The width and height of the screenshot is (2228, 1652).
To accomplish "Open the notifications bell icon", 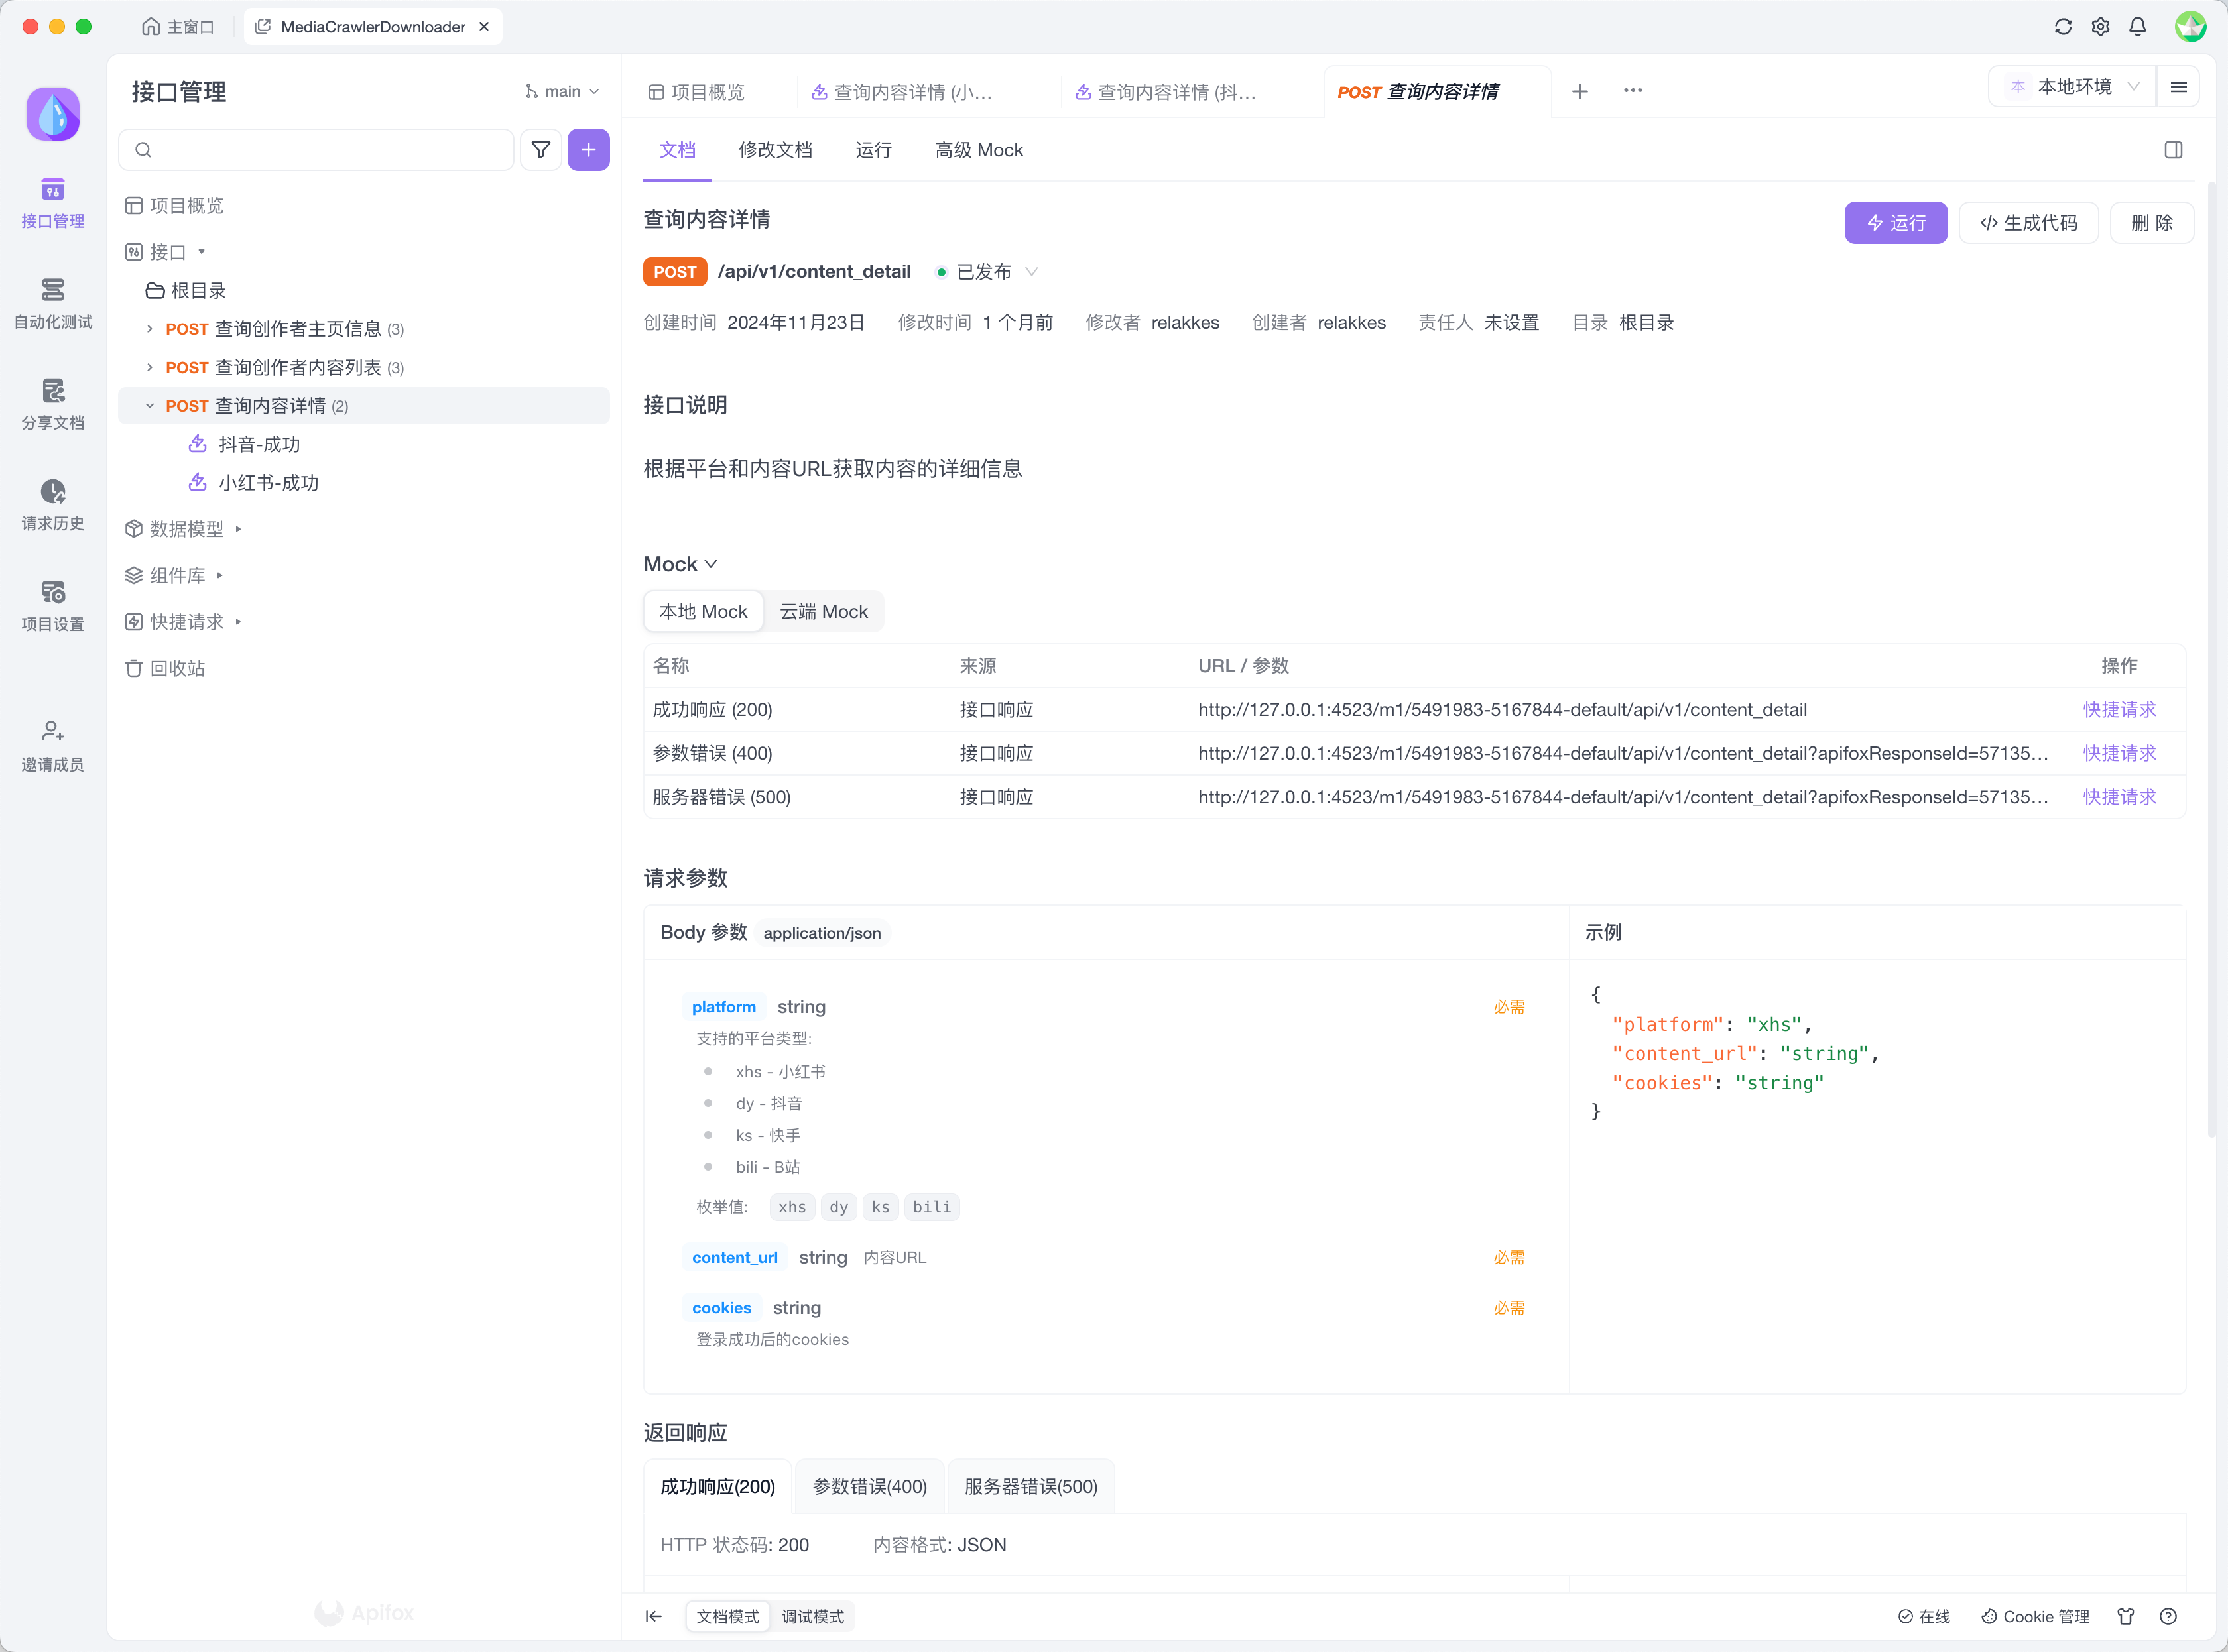I will [x=2137, y=27].
